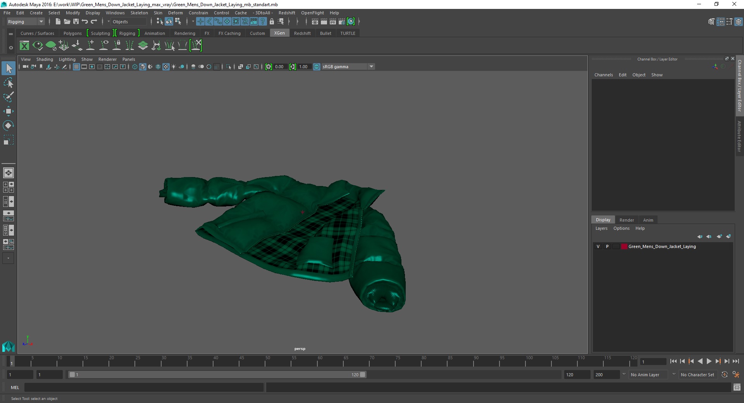744x403 pixels.
Task: Open the Render View clapper icon
Action: pos(315,22)
